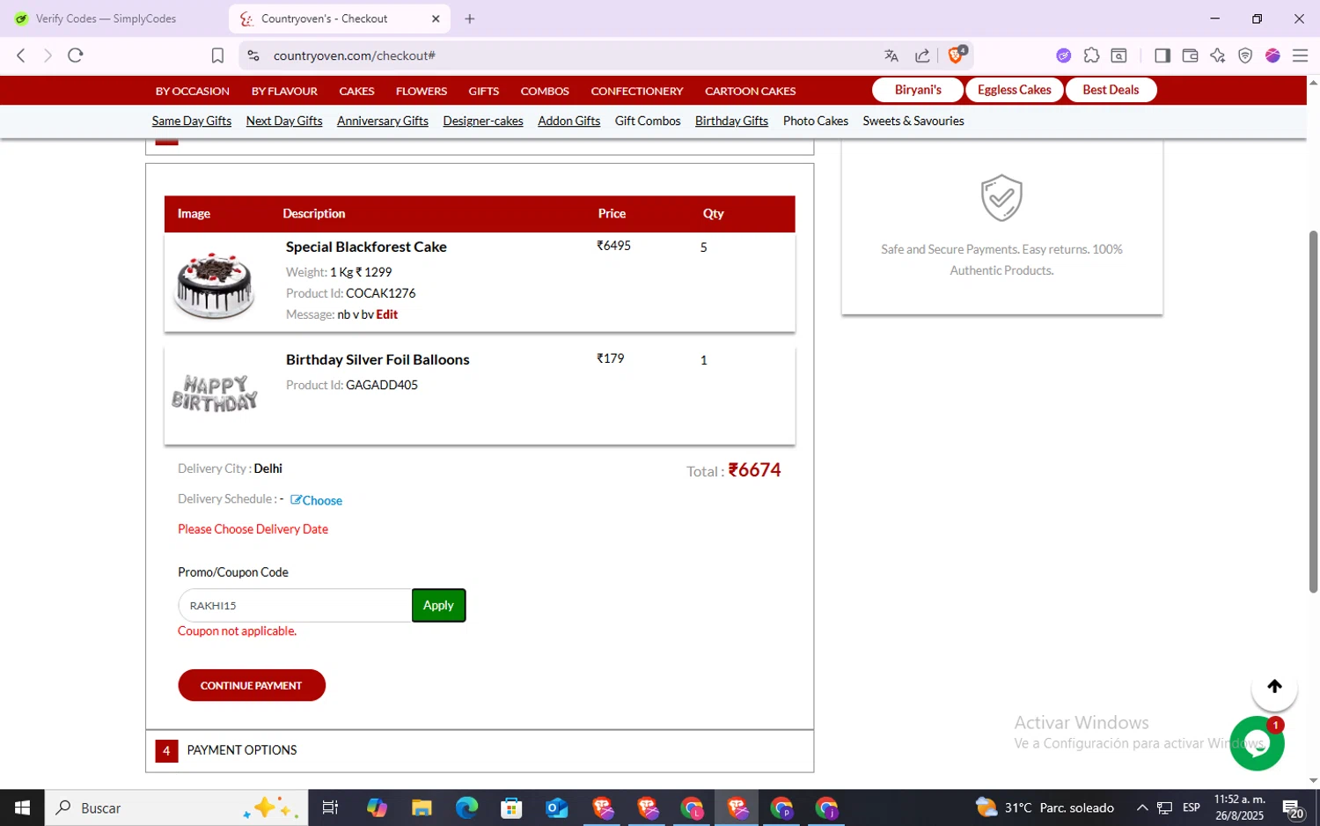Open File Explorer from taskbar
The height and width of the screenshot is (826, 1320).
[422, 808]
